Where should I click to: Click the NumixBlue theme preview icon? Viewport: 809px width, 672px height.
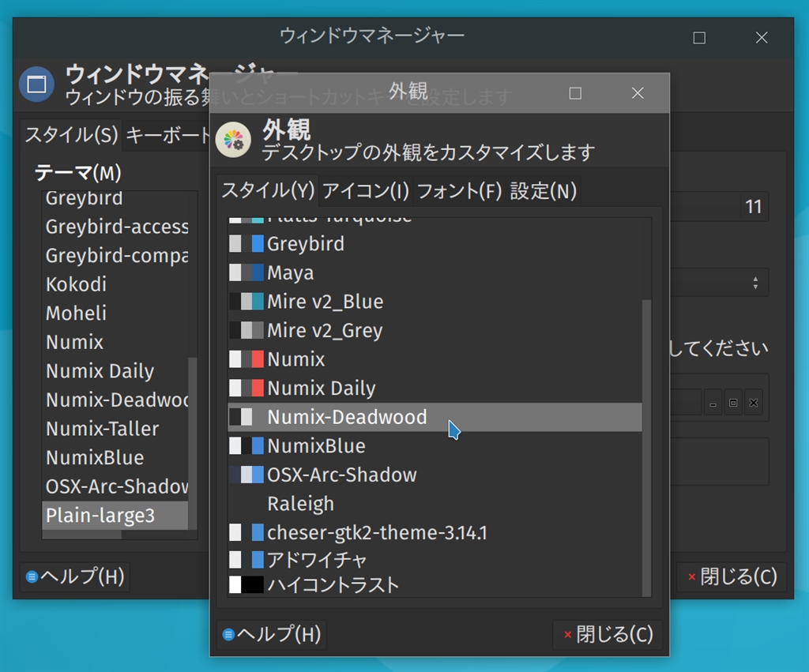[246, 445]
